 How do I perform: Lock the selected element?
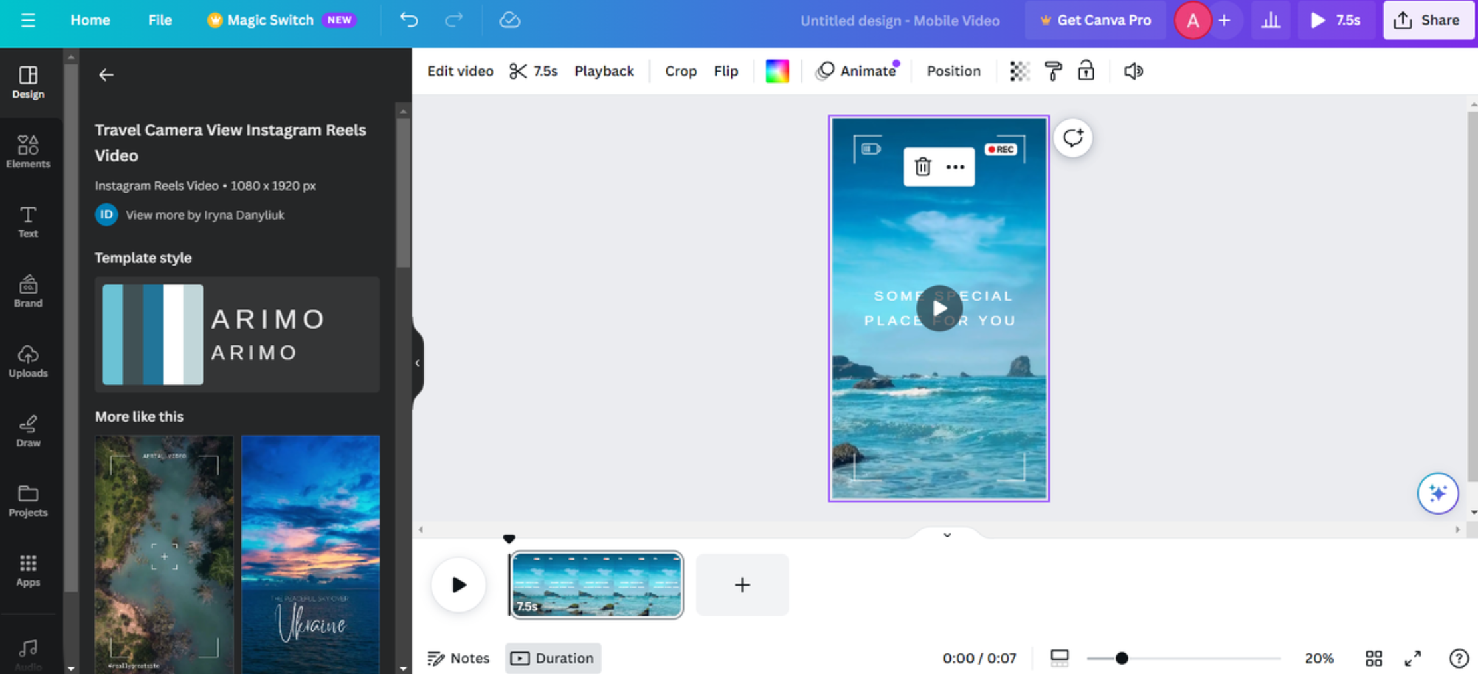point(1086,71)
